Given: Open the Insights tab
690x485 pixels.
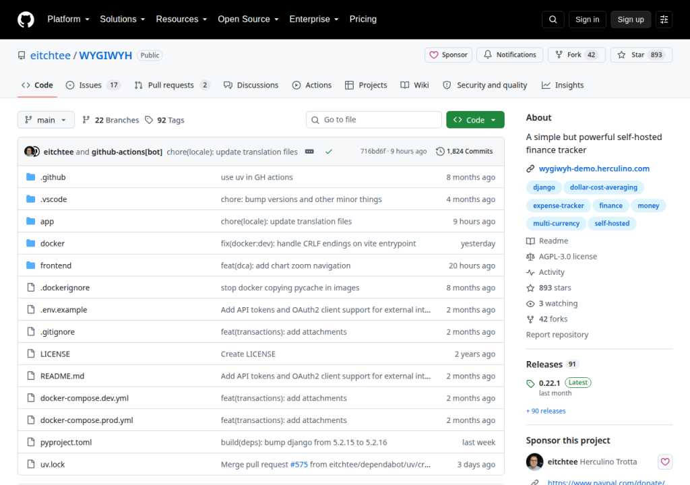Looking at the screenshot, I should 563,85.
